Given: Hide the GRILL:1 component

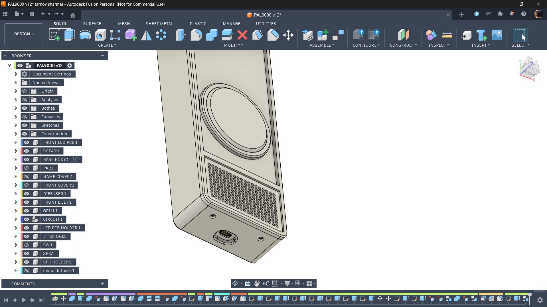Looking at the screenshot, I should tap(27, 211).
